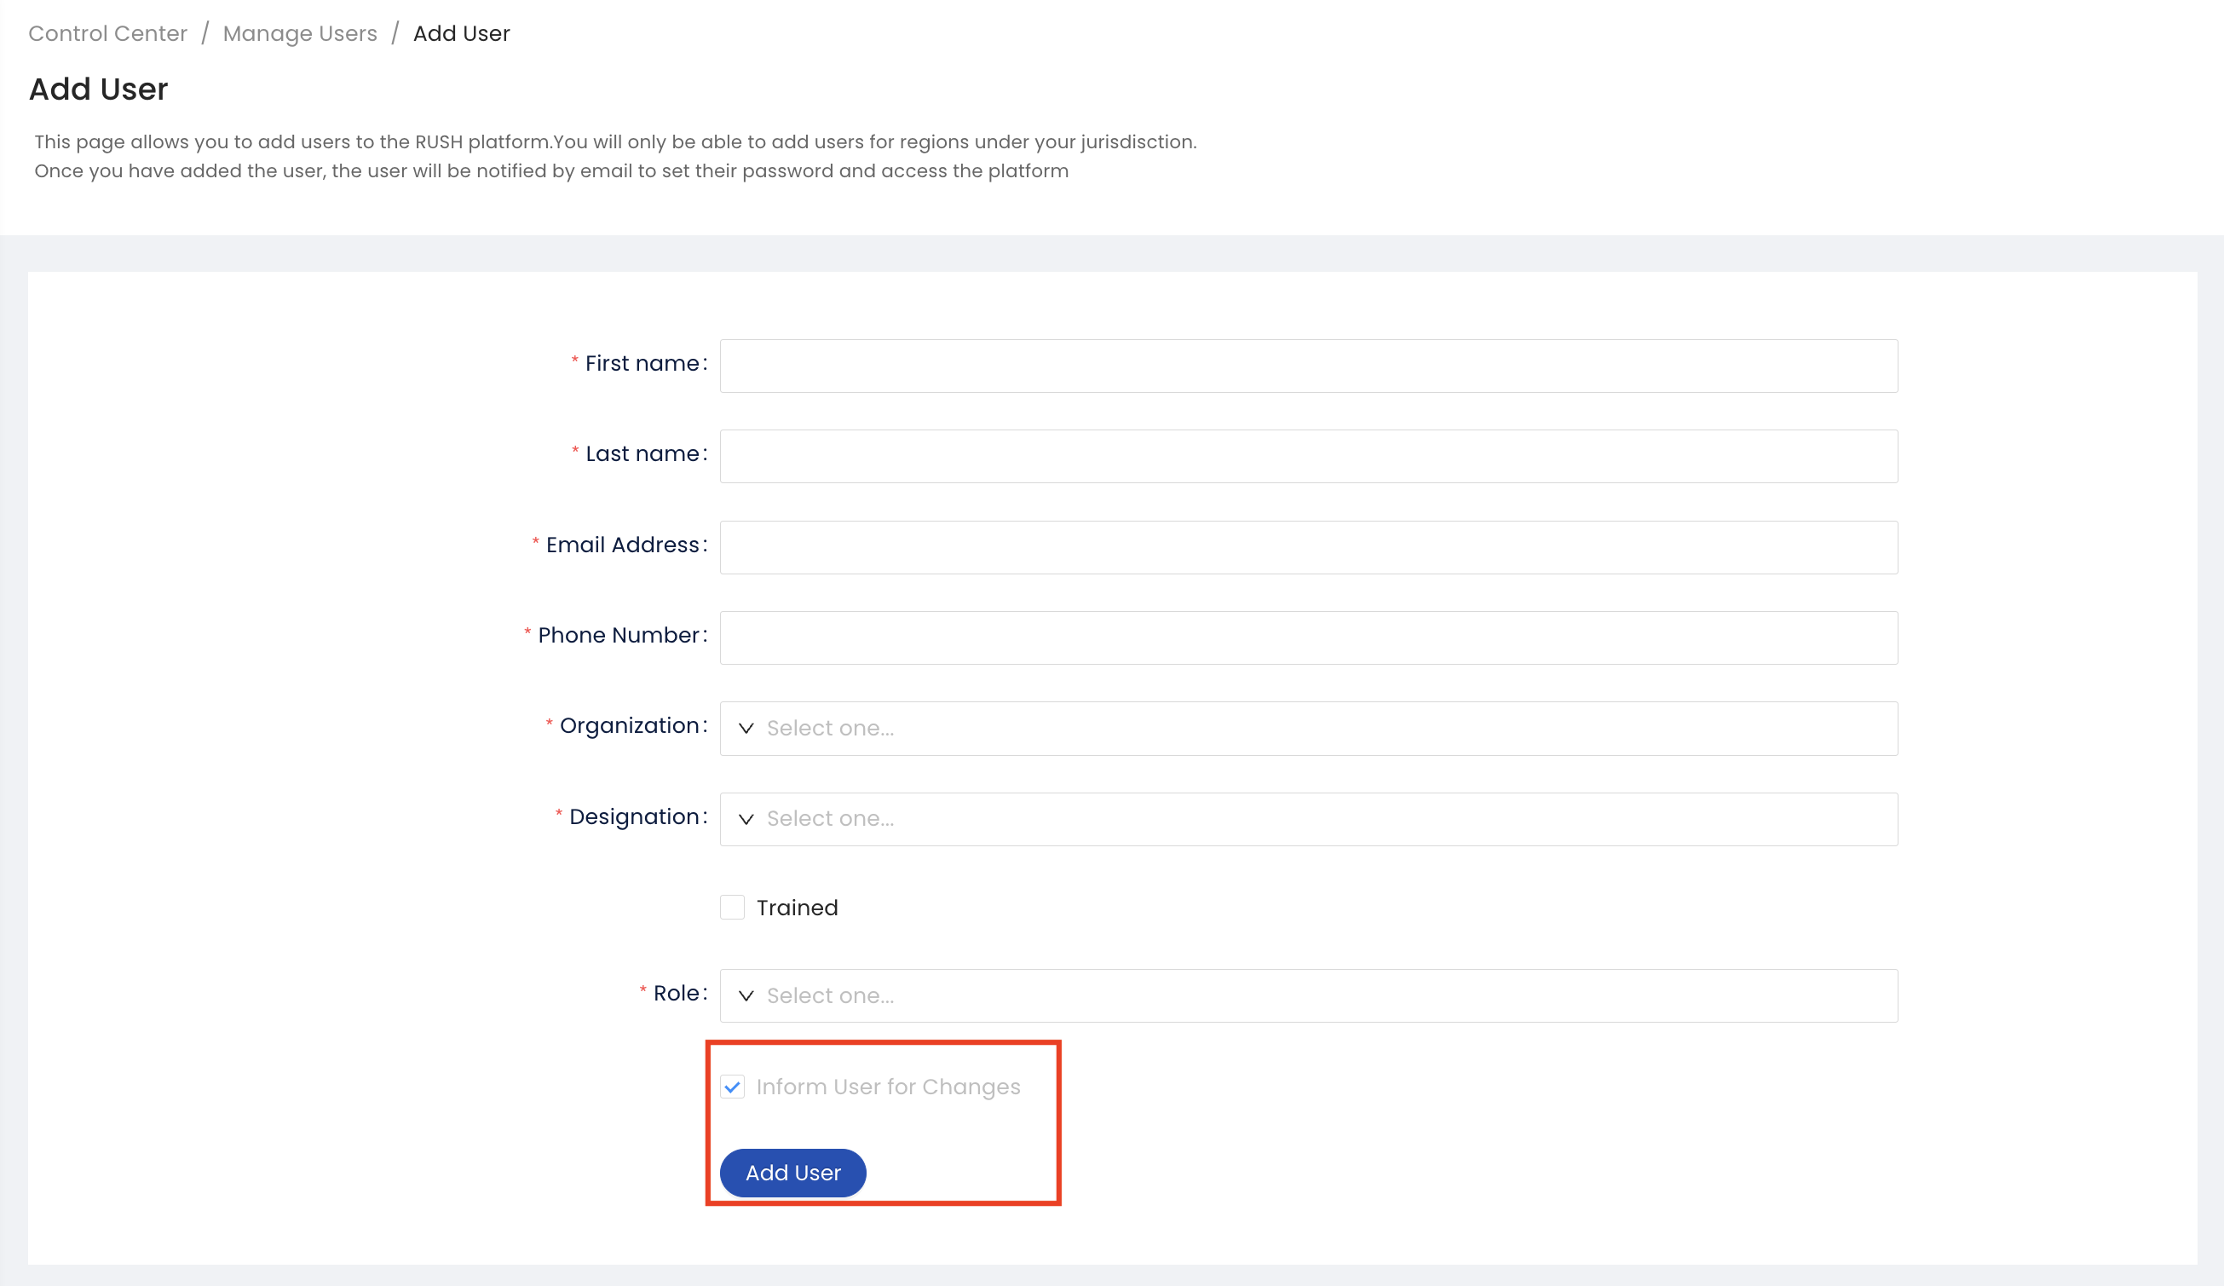2224x1286 pixels.
Task: Click the Add User breadcrumb item
Action: (462, 33)
